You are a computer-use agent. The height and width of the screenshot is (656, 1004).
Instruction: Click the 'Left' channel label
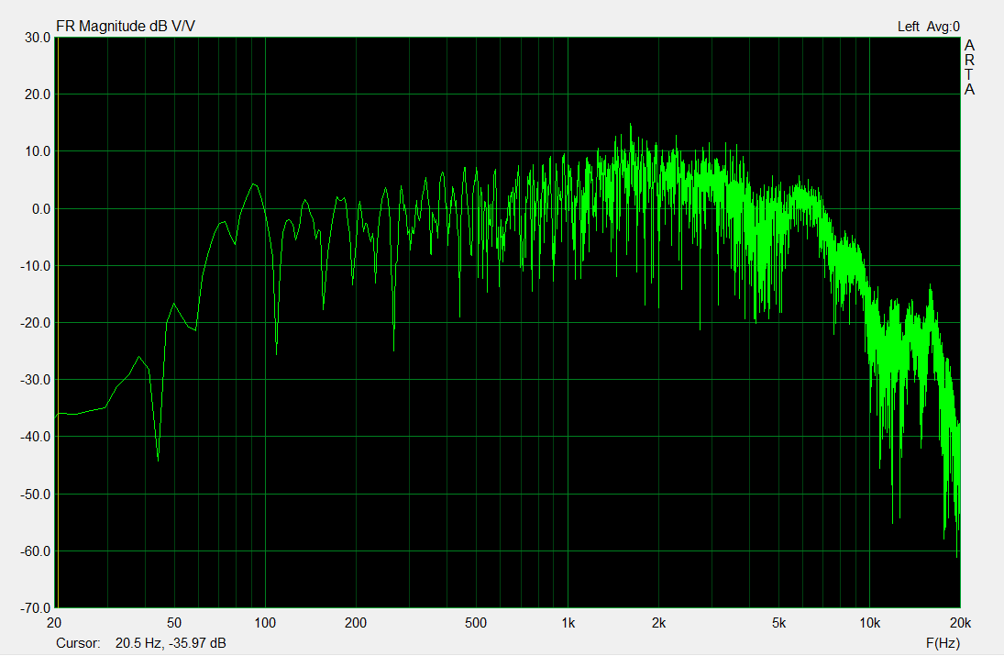point(908,27)
